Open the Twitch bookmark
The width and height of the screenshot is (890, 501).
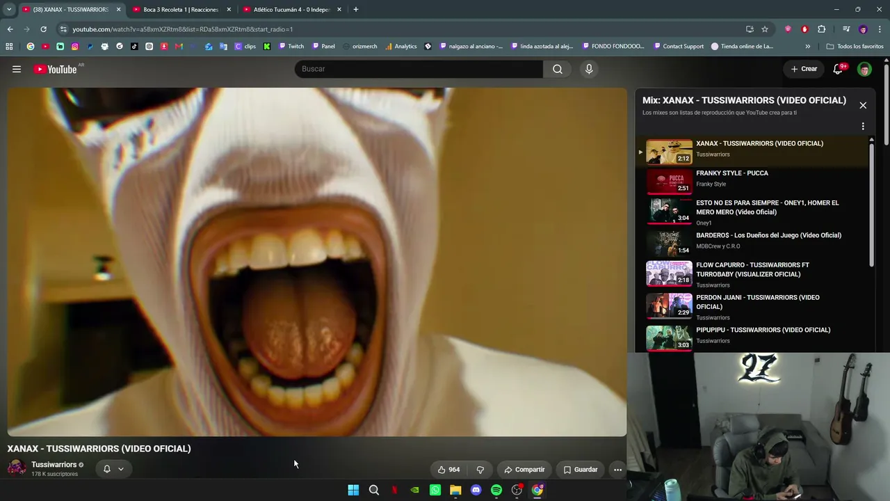pos(291,47)
